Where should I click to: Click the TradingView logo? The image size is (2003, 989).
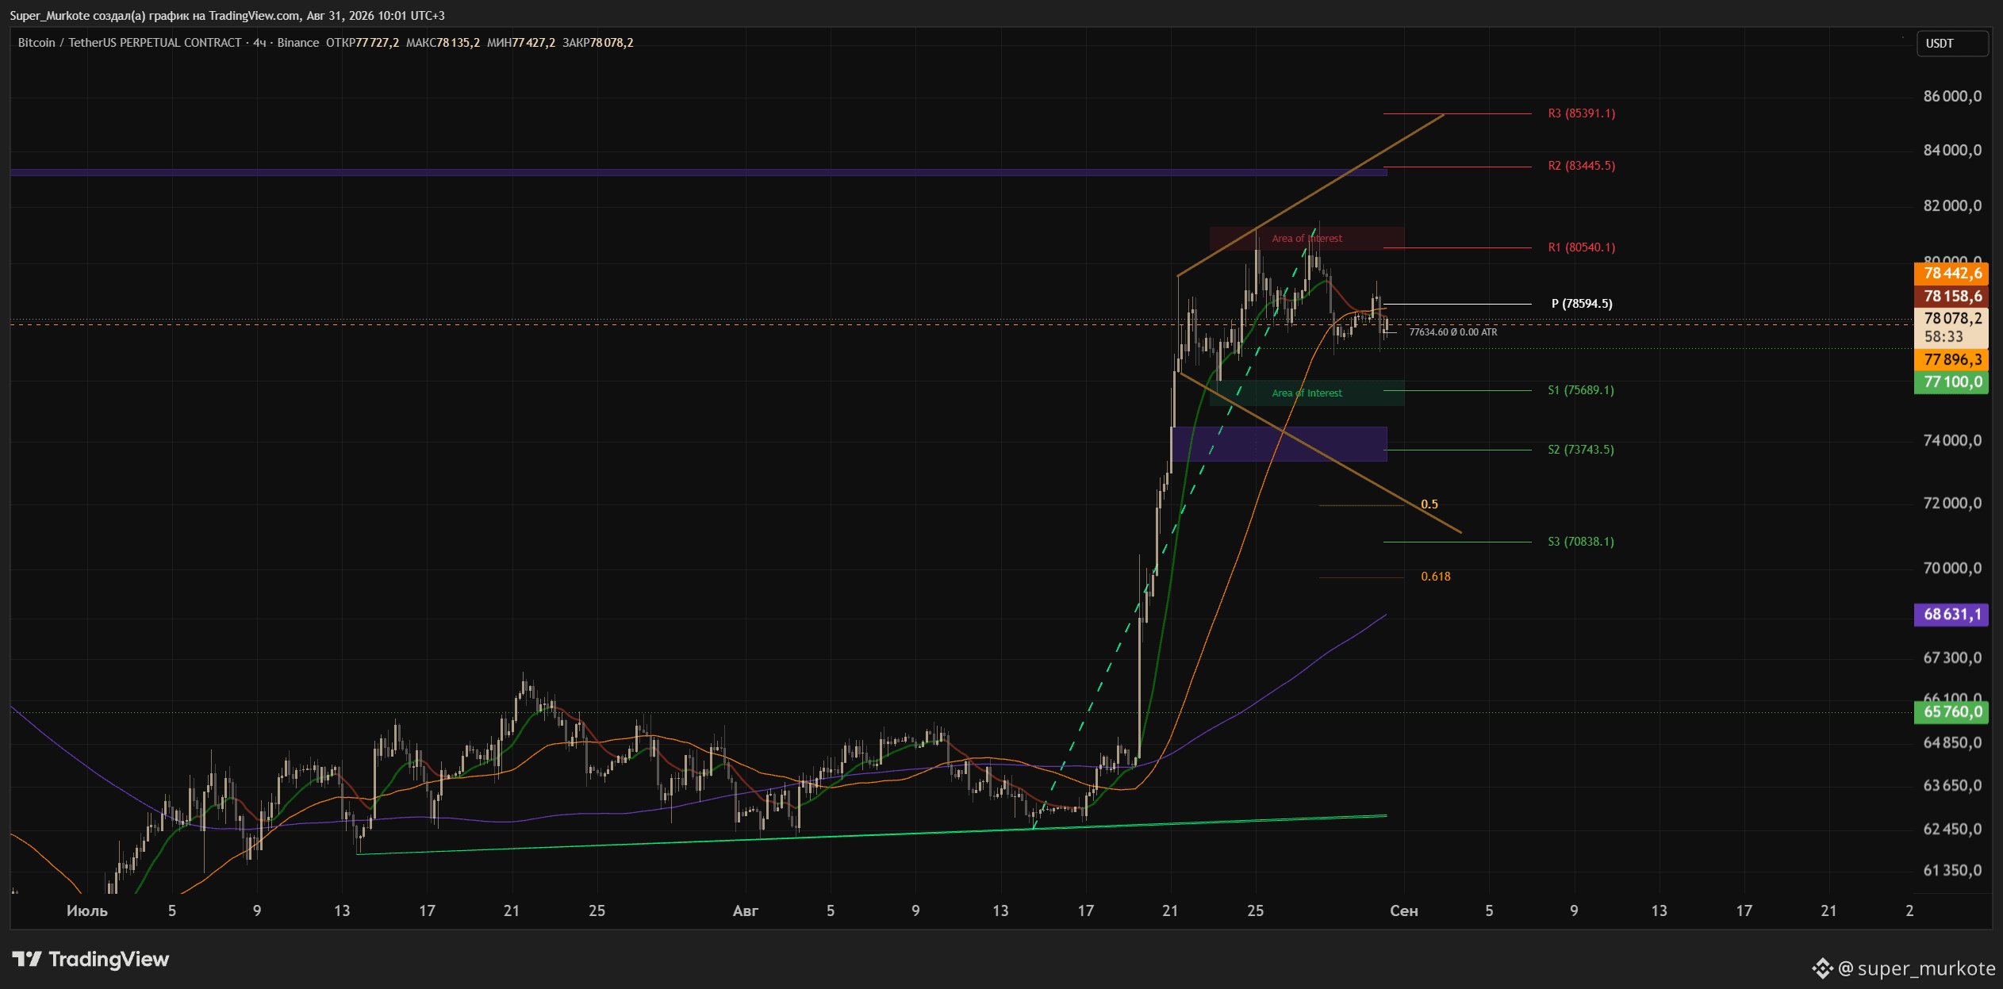point(90,960)
